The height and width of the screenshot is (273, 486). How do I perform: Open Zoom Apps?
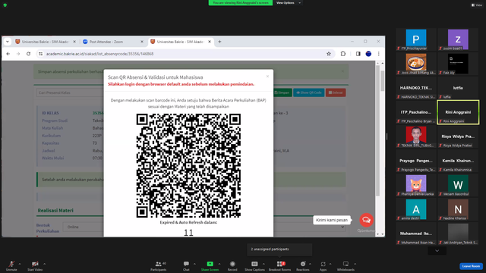click(323, 265)
